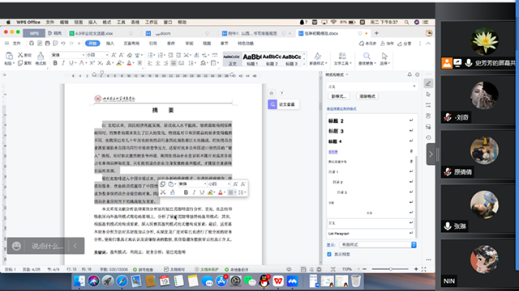Click the Print icon in quick toolbar
Image resolution: width=519 pixels, height=291 pixels.
coord(47,43)
